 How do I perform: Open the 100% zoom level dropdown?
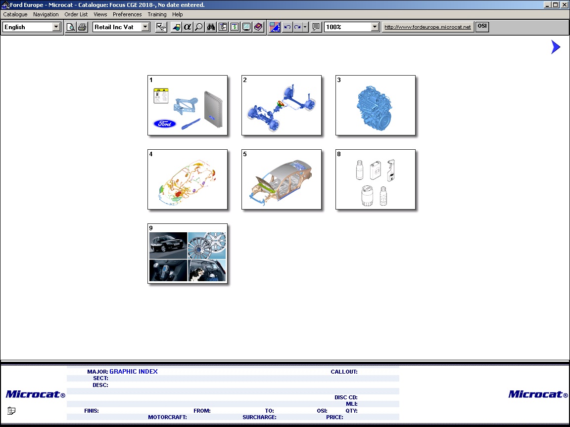(375, 27)
